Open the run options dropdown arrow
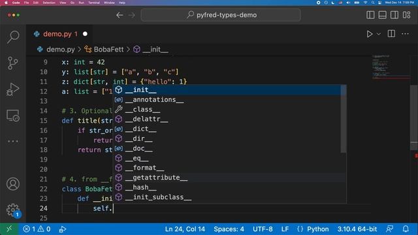 [x=379, y=34]
